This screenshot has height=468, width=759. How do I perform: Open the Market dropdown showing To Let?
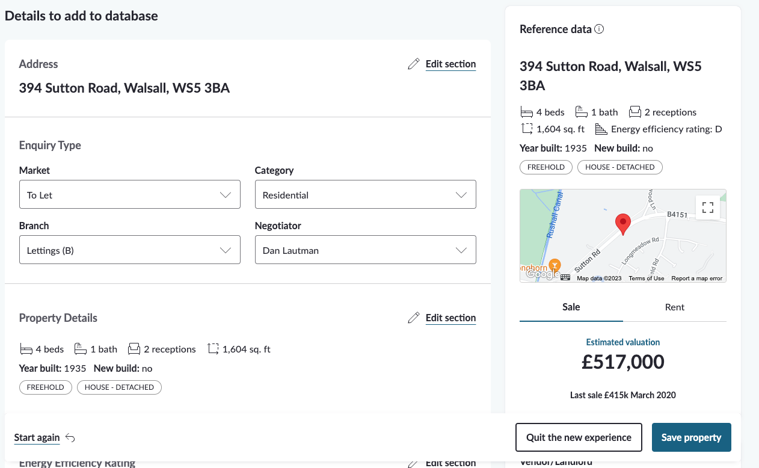coord(129,195)
